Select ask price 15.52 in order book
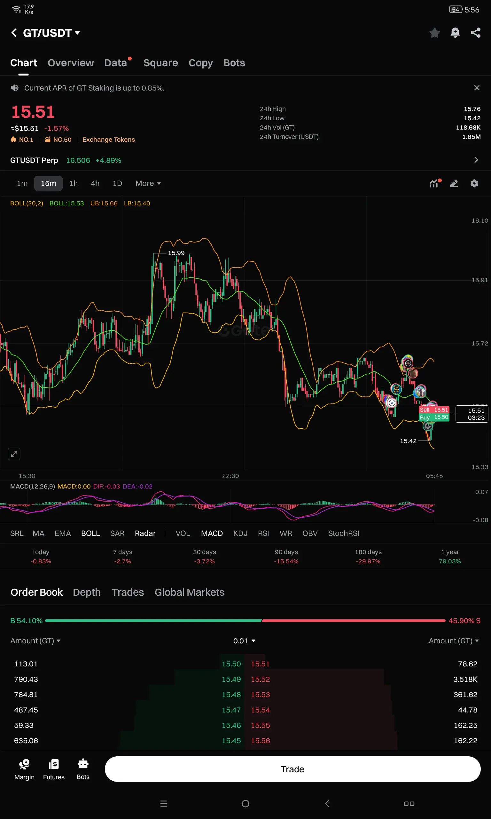The height and width of the screenshot is (819, 491). click(x=260, y=679)
